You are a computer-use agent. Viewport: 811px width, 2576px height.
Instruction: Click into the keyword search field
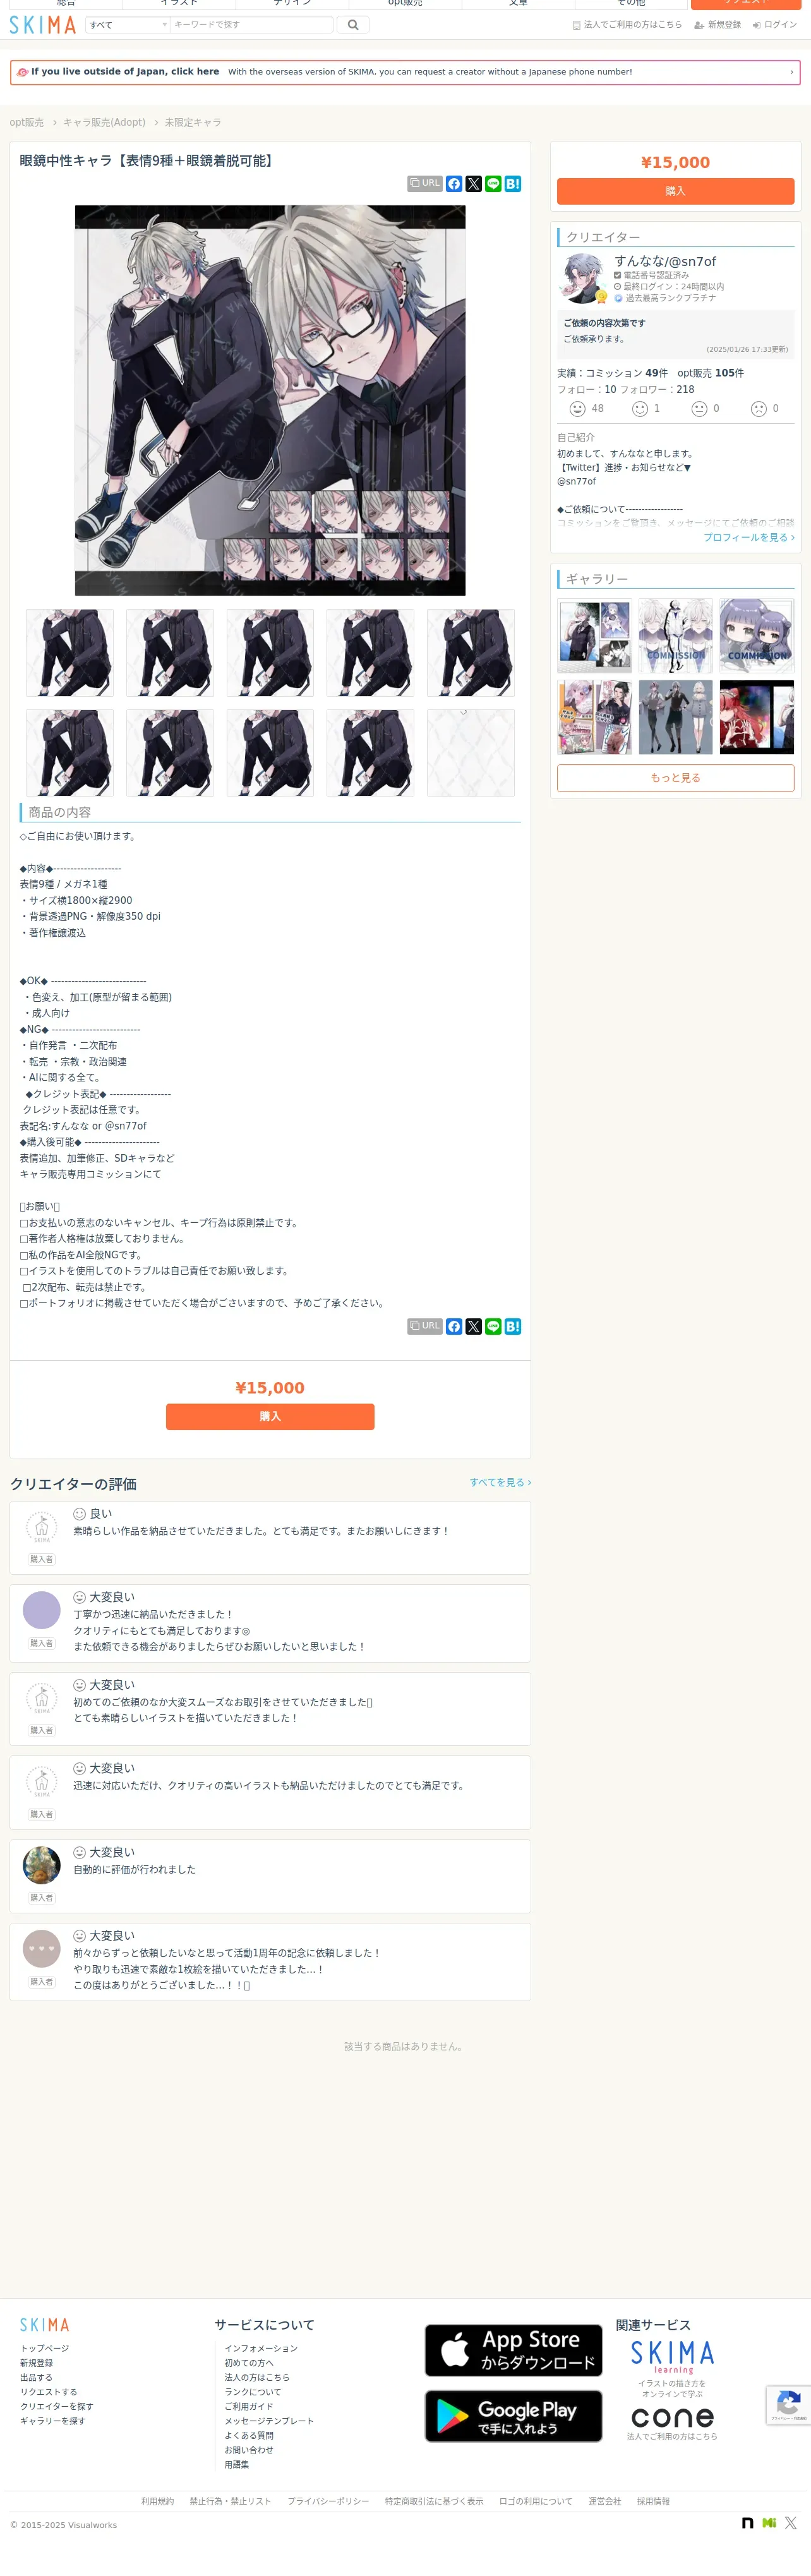(252, 25)
